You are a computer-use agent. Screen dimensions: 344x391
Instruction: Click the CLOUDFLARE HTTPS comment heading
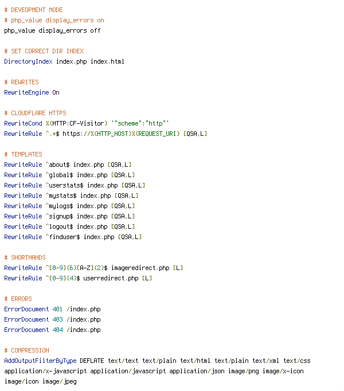tap(35, 113)
